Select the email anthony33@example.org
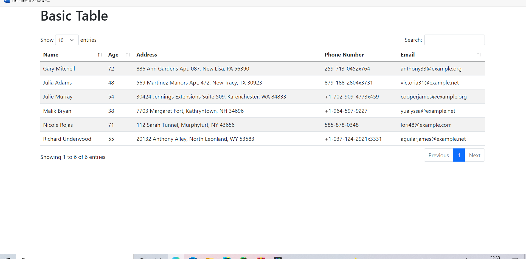526x259 pixels. point(431,69)
